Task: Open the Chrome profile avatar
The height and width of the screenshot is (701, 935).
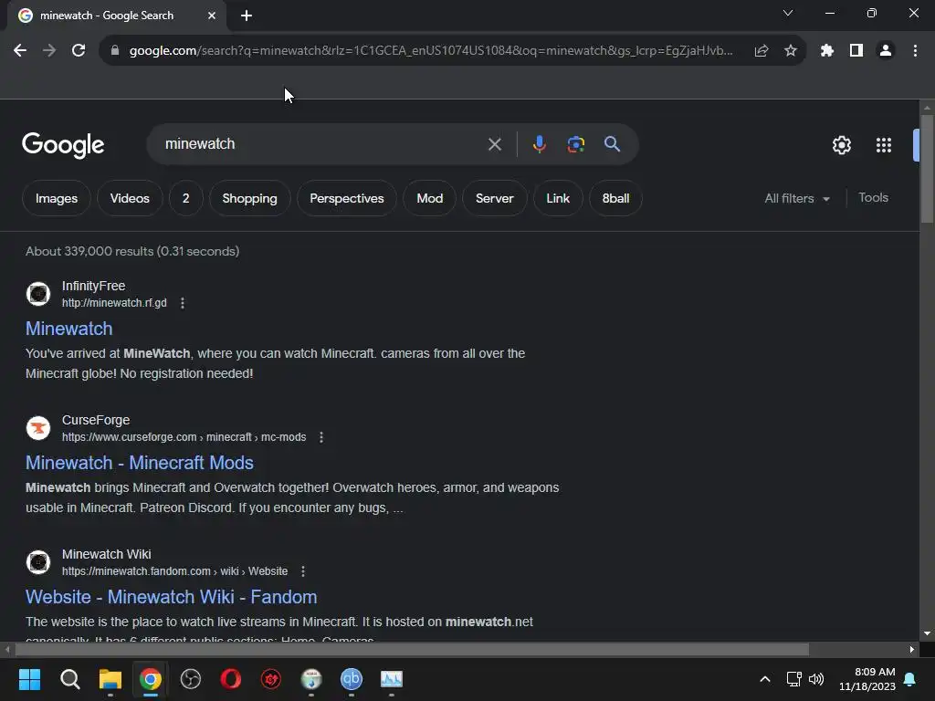Action: coord(886,51)
